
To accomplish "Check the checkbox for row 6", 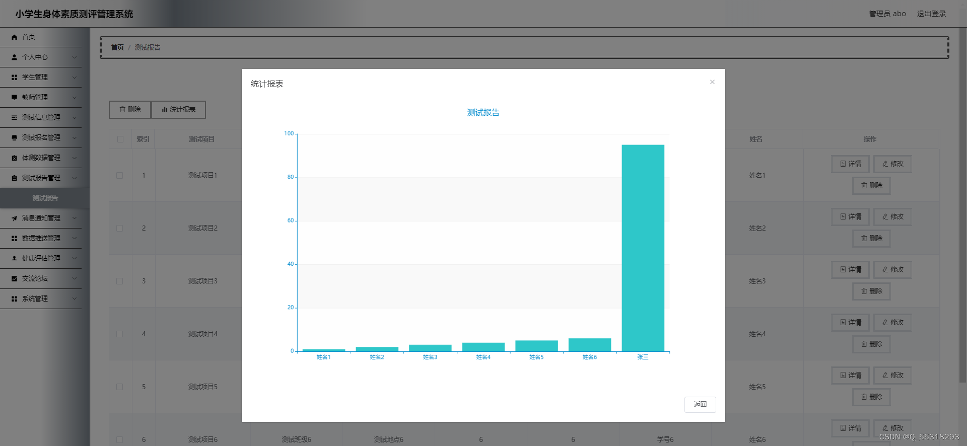I will (119, 439).
